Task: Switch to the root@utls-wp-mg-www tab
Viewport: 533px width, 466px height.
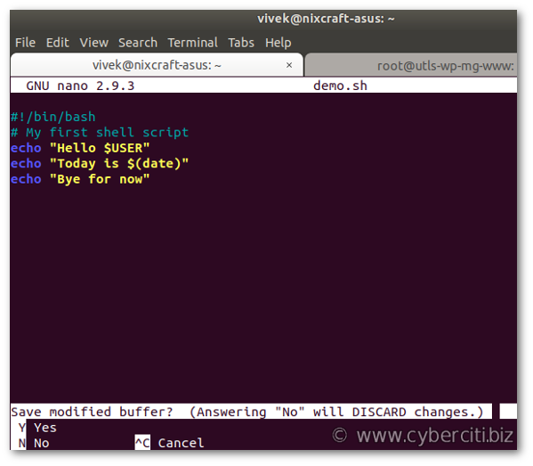Action: (x=411, y=65)
